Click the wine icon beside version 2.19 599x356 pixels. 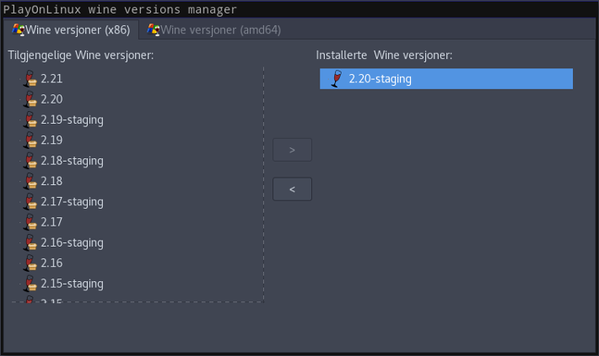[30, 140]
